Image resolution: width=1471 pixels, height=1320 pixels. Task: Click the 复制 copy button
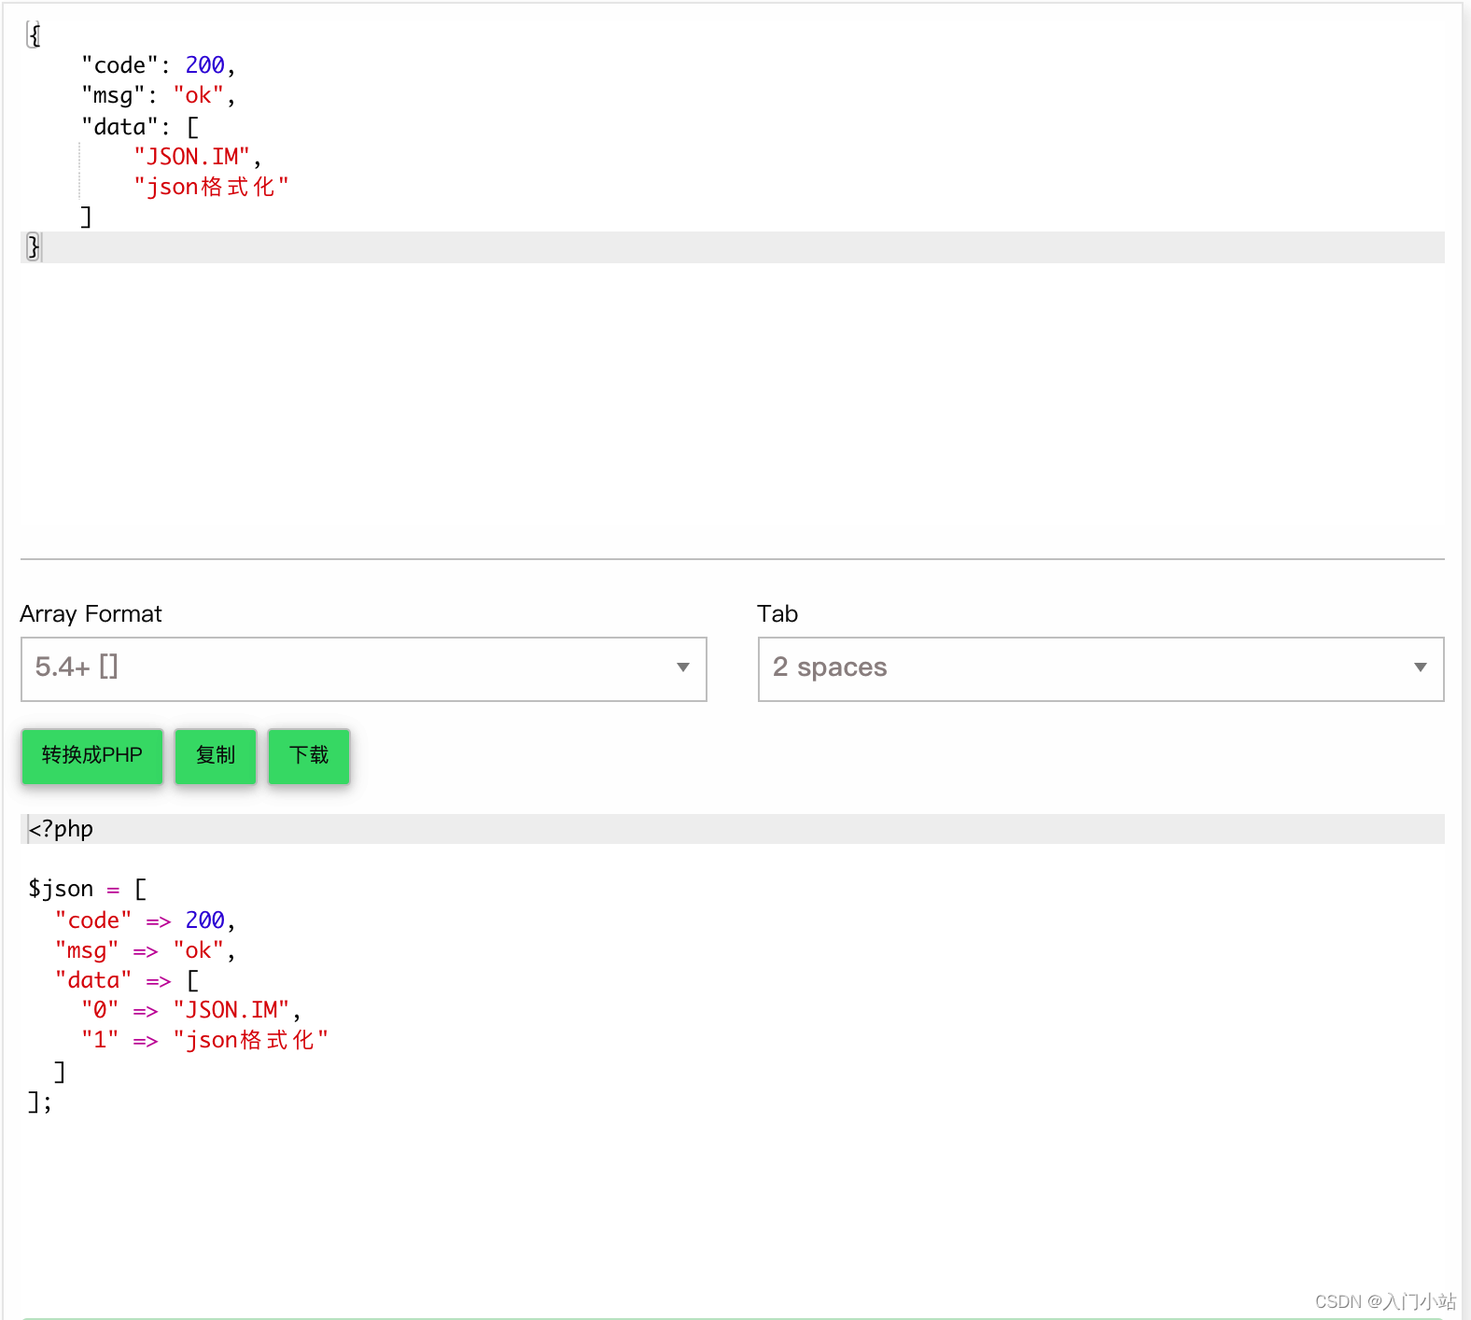pos(216,755)
